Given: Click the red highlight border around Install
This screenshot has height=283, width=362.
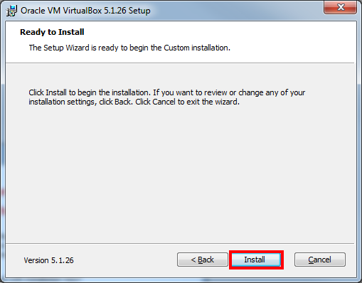Looking at the screenshot, I should point(256,252).
